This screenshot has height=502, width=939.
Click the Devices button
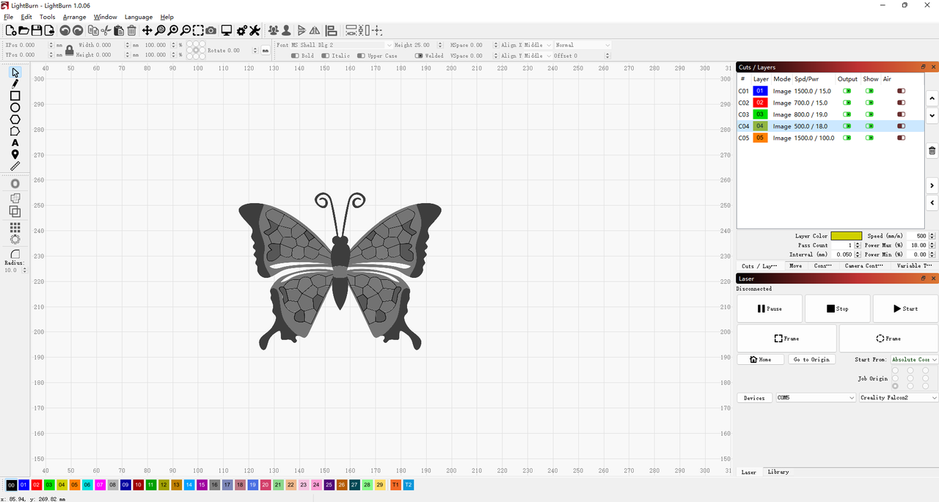coord(754,398)
